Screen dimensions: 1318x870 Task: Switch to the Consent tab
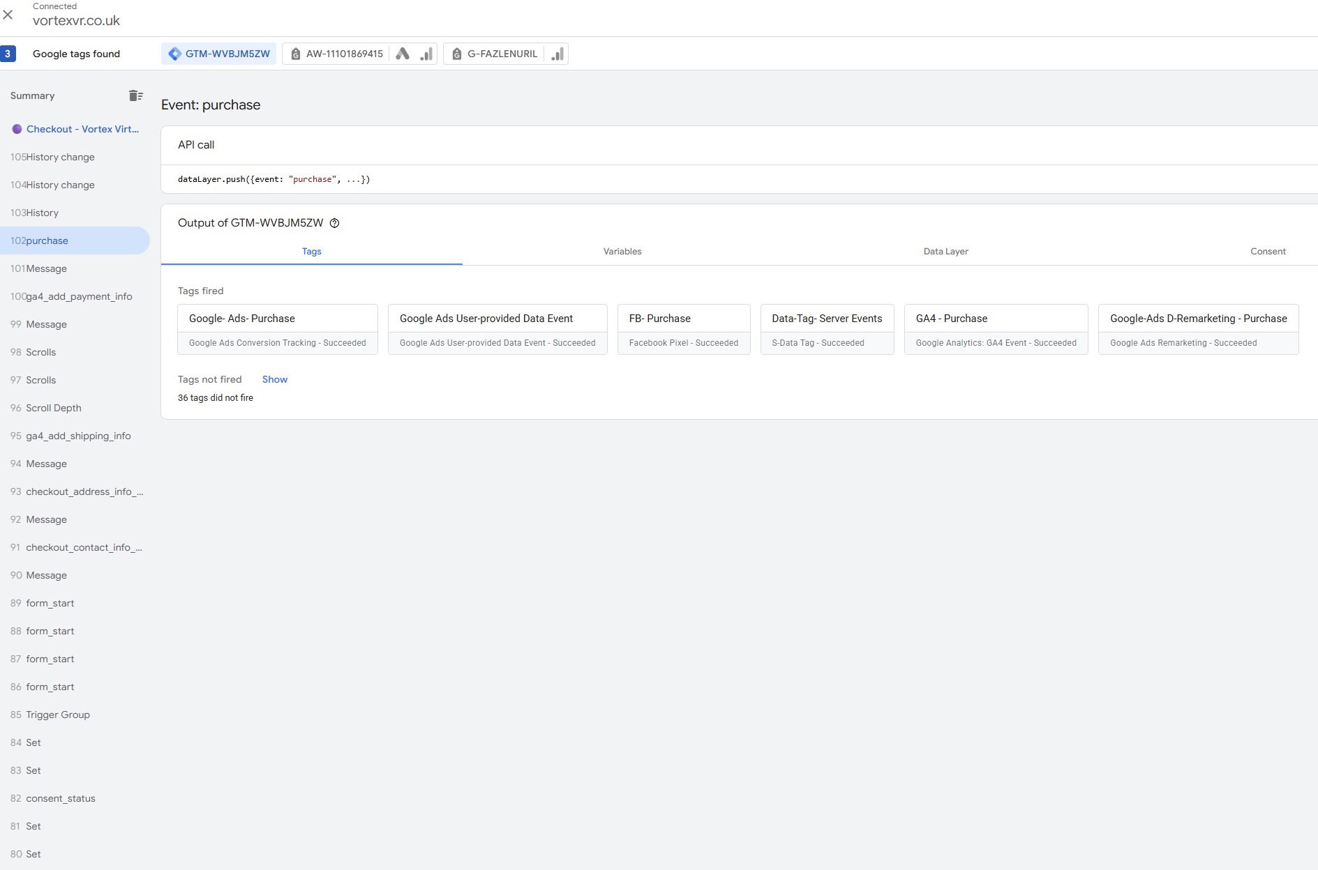(x=1267, y=252)
